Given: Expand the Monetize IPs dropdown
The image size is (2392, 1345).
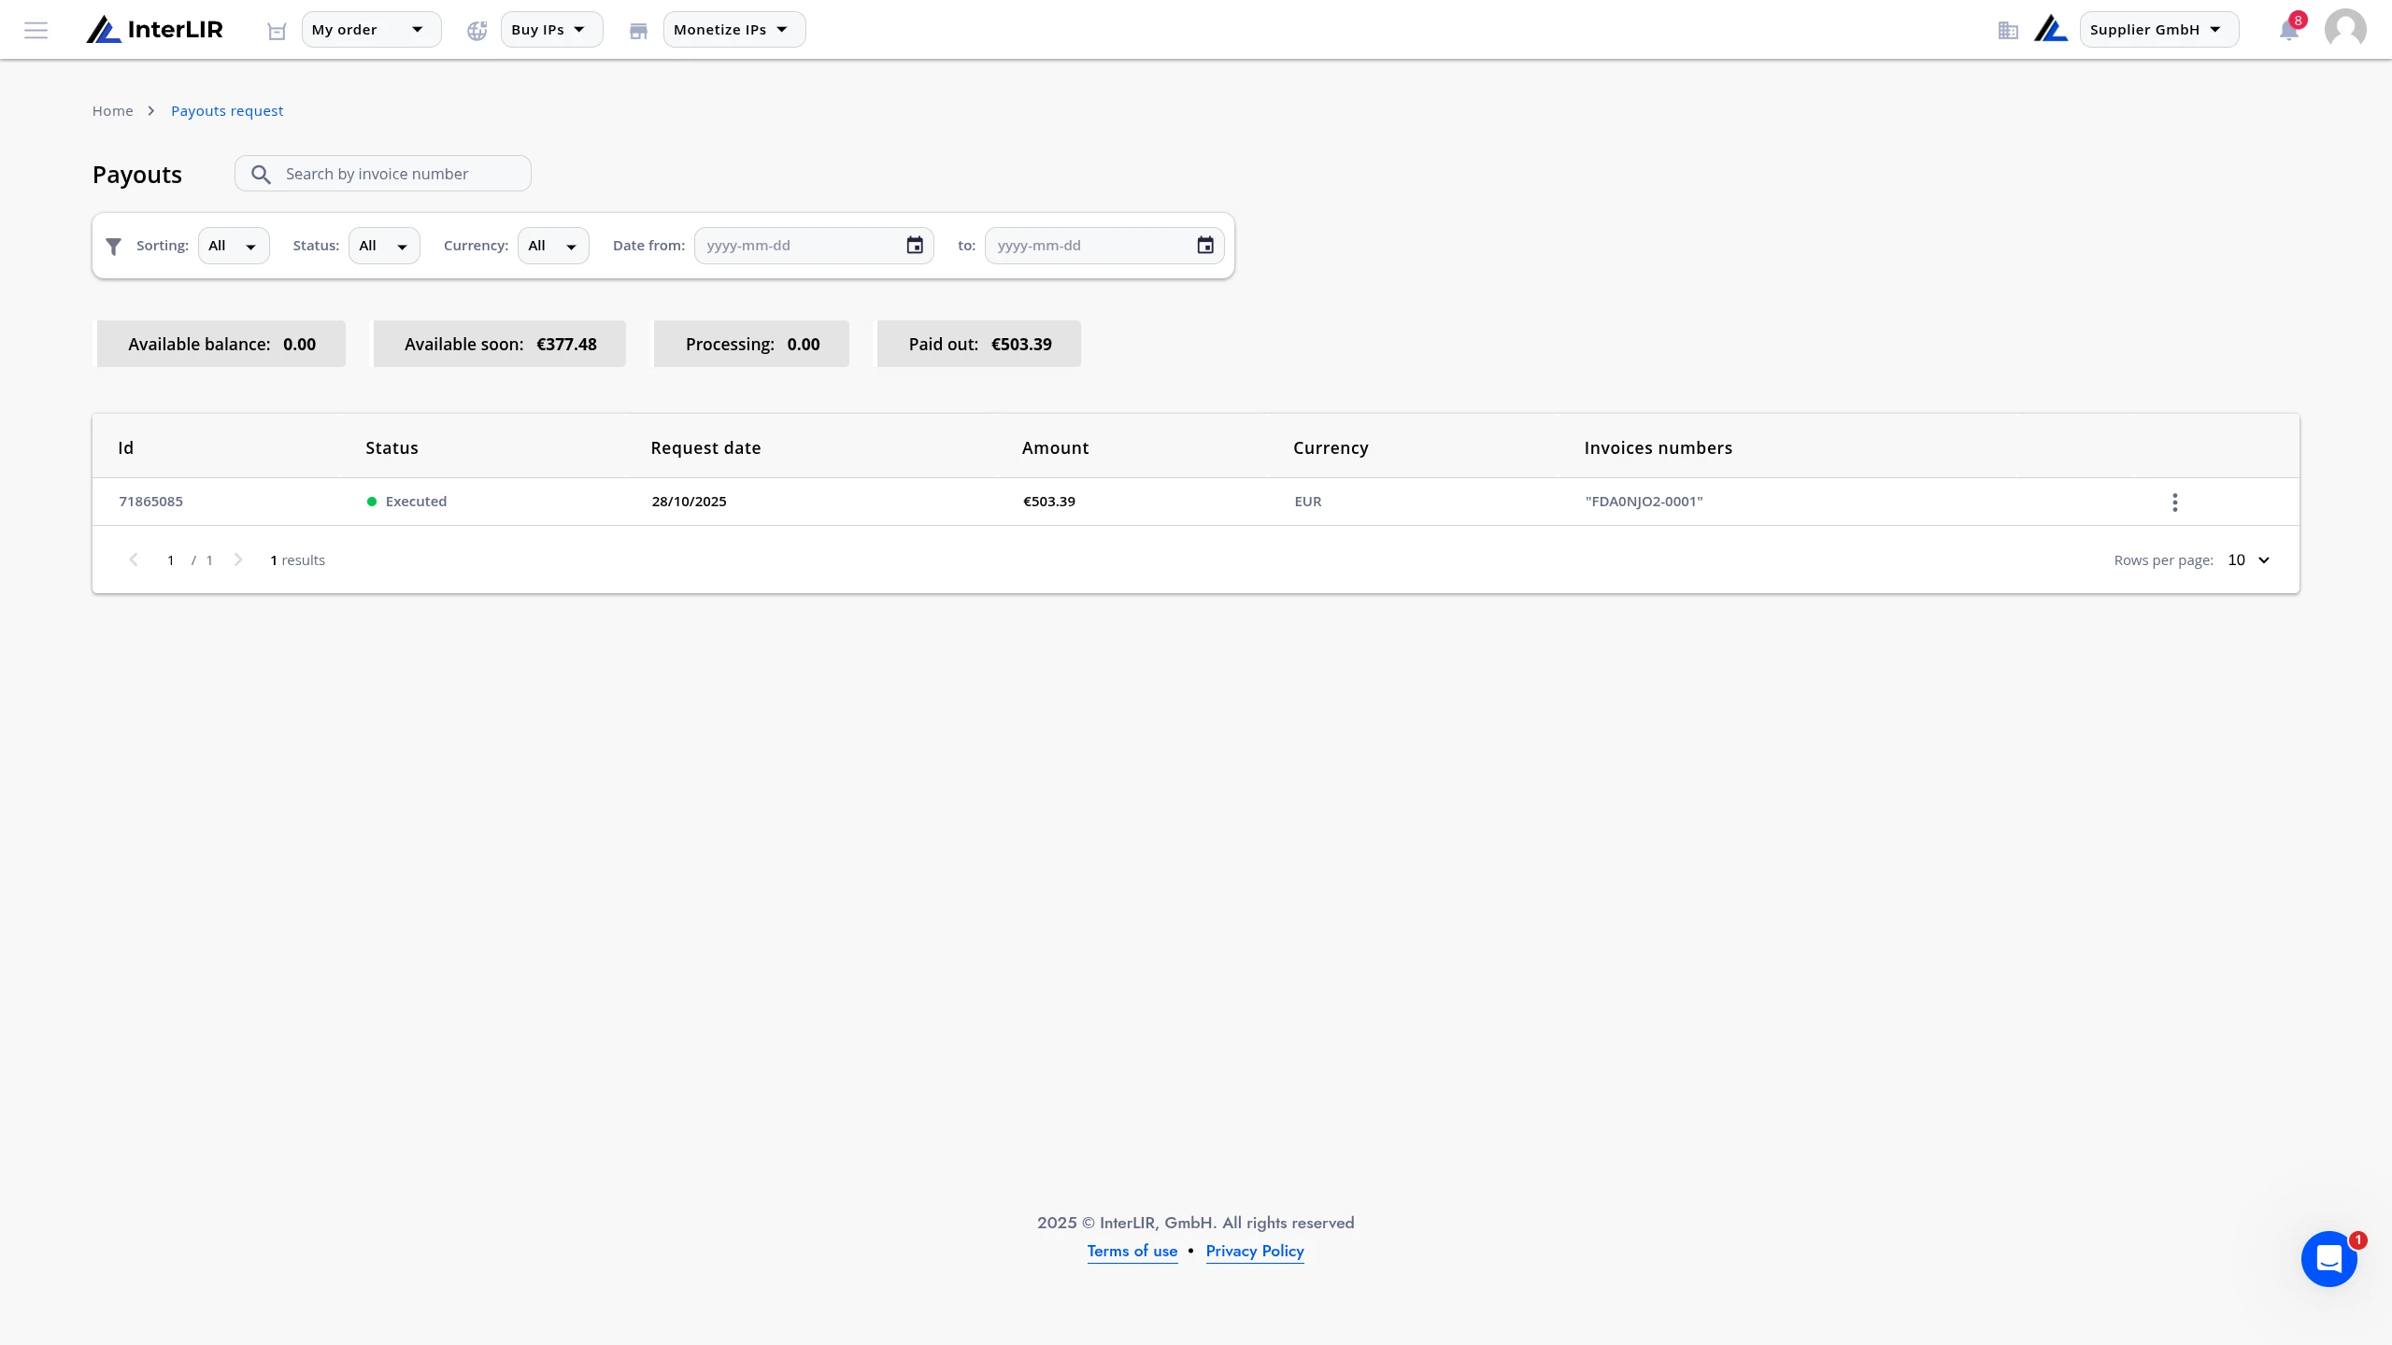Looking at the screenshot, I should (734, 30).
